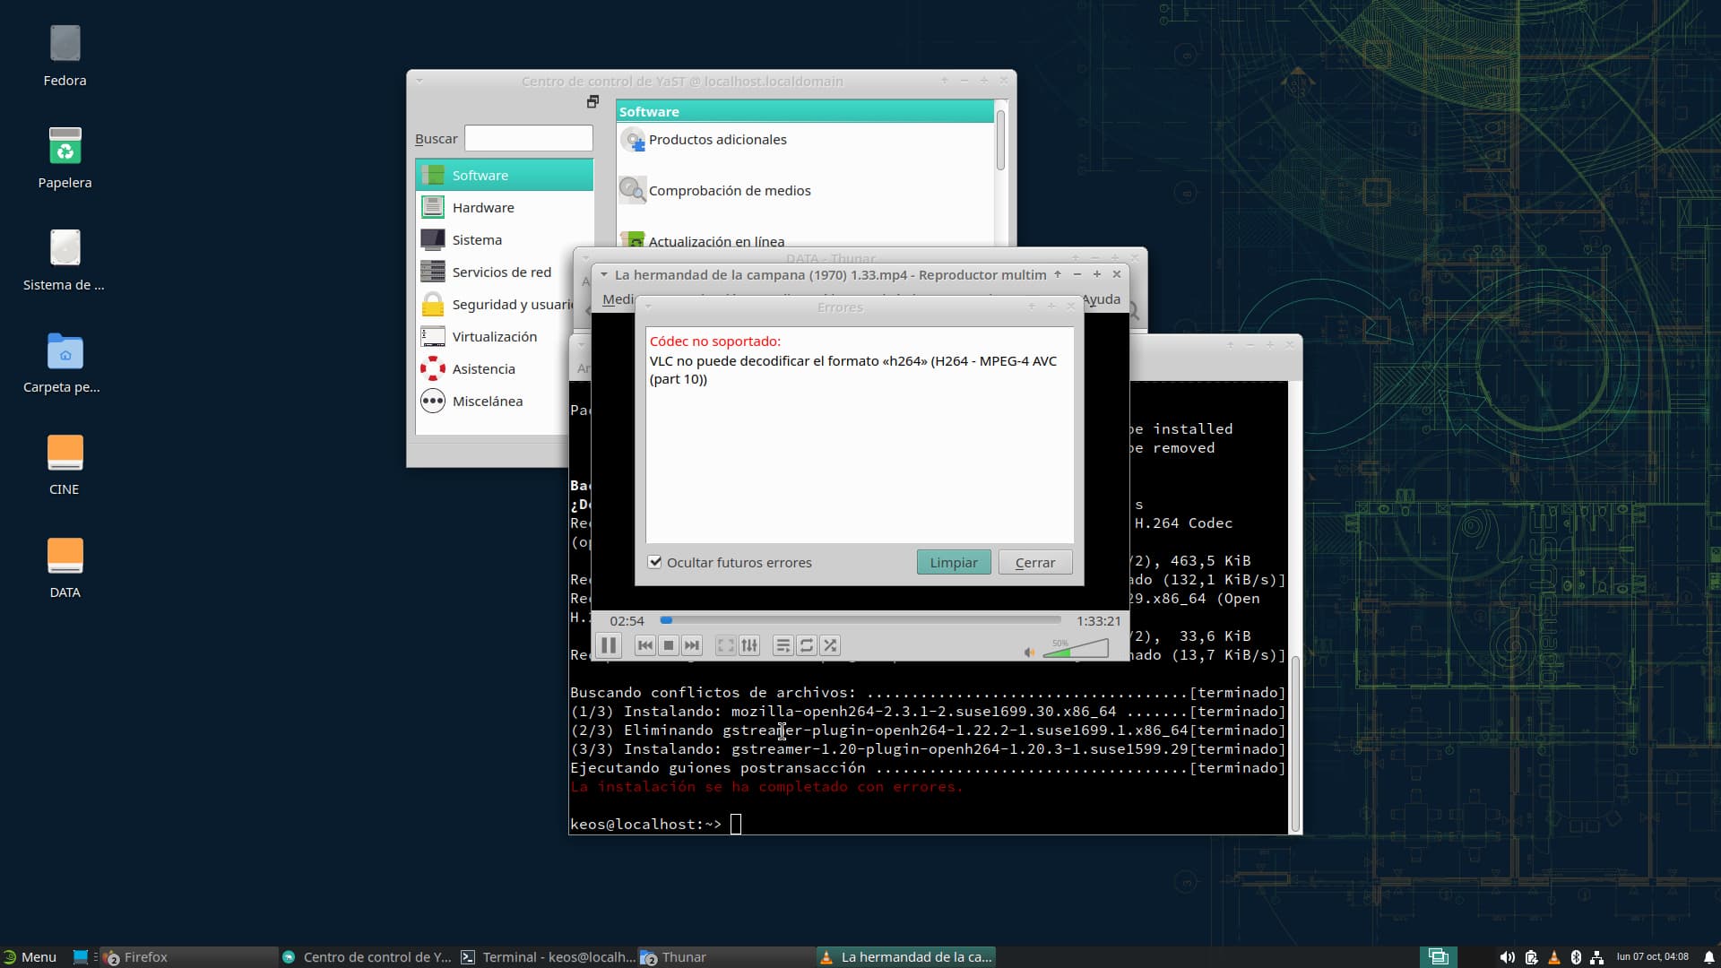Screen dimensions: 1721x968
Task: Toggle the loop repeat button
Action: pyautogui.click(x=807, y=645)
